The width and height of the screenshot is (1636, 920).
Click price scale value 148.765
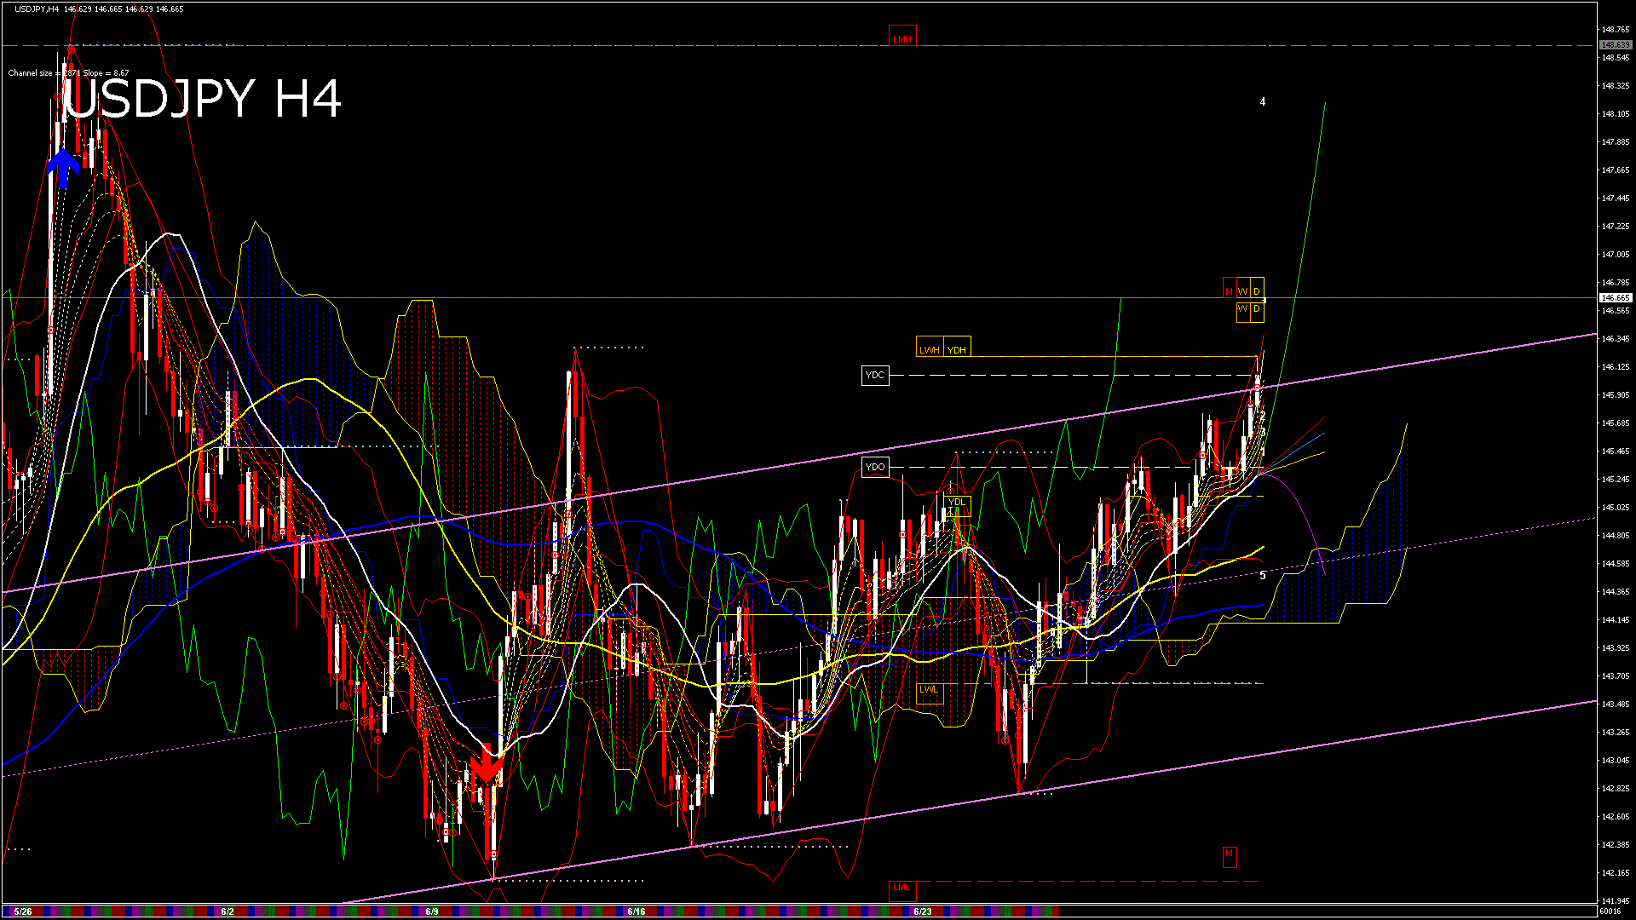pyautogui.click(x=1616, y=30)
